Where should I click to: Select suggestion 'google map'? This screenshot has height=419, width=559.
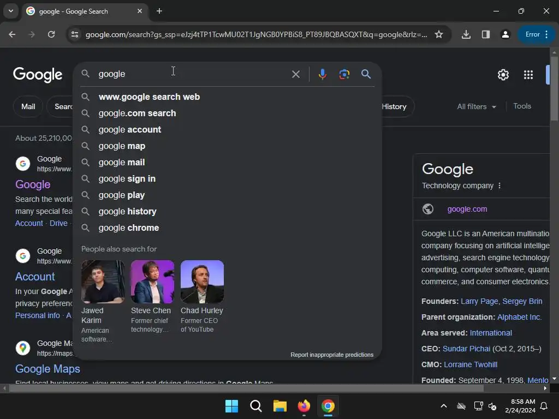pos(228,146)
